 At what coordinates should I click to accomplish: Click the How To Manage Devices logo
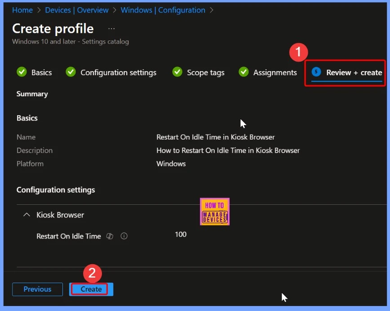click(x=215, y=212)
